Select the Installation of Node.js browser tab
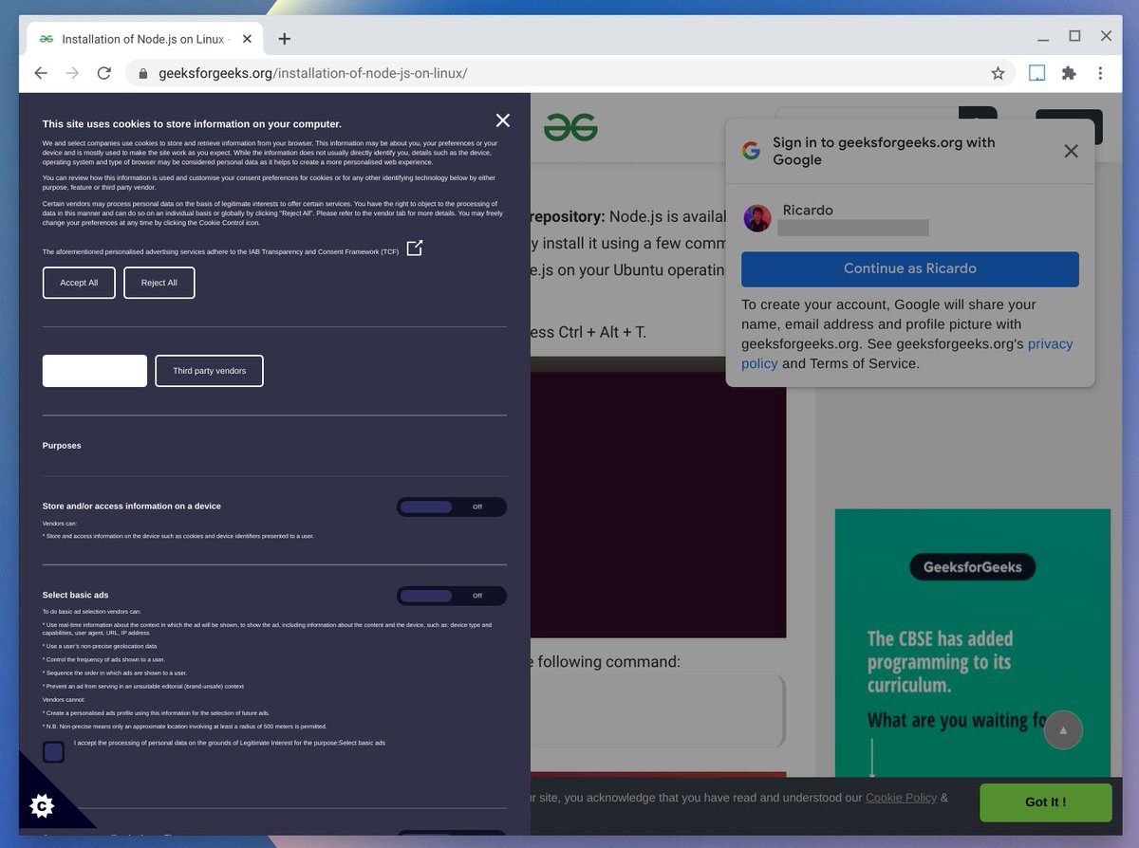The height and width of the screenshot is (848, 1139). (x=142, y=40)
